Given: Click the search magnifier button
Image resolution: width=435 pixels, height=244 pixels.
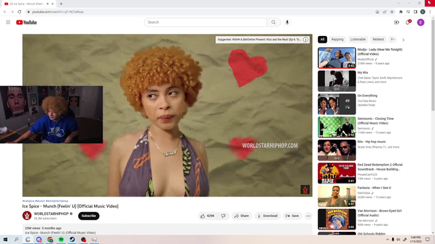Looking at the screenshot, I should tap(273, 22).
